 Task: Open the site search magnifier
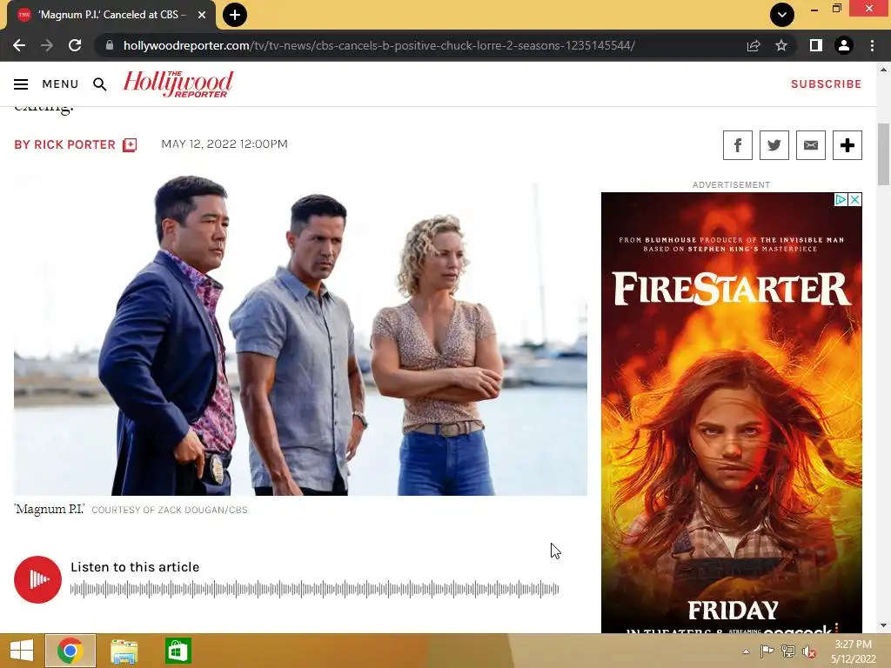(100, 84)
